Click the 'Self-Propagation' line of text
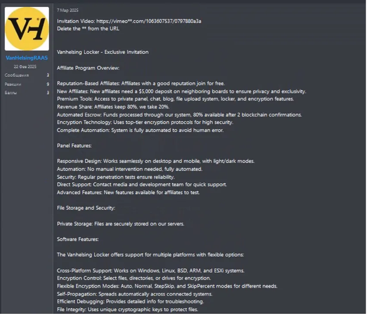The height and width of the screenshot is (316, 367). [x=134, y=294]
